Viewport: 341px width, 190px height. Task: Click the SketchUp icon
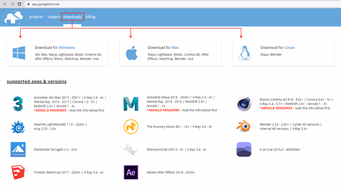point(18,172)
